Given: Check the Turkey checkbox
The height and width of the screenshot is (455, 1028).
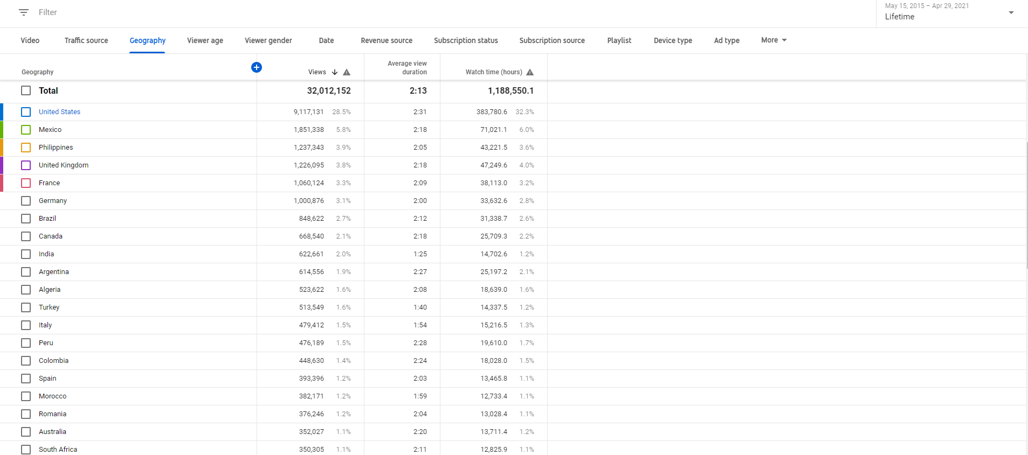Looking at the screenshot, I should [26, 307].
